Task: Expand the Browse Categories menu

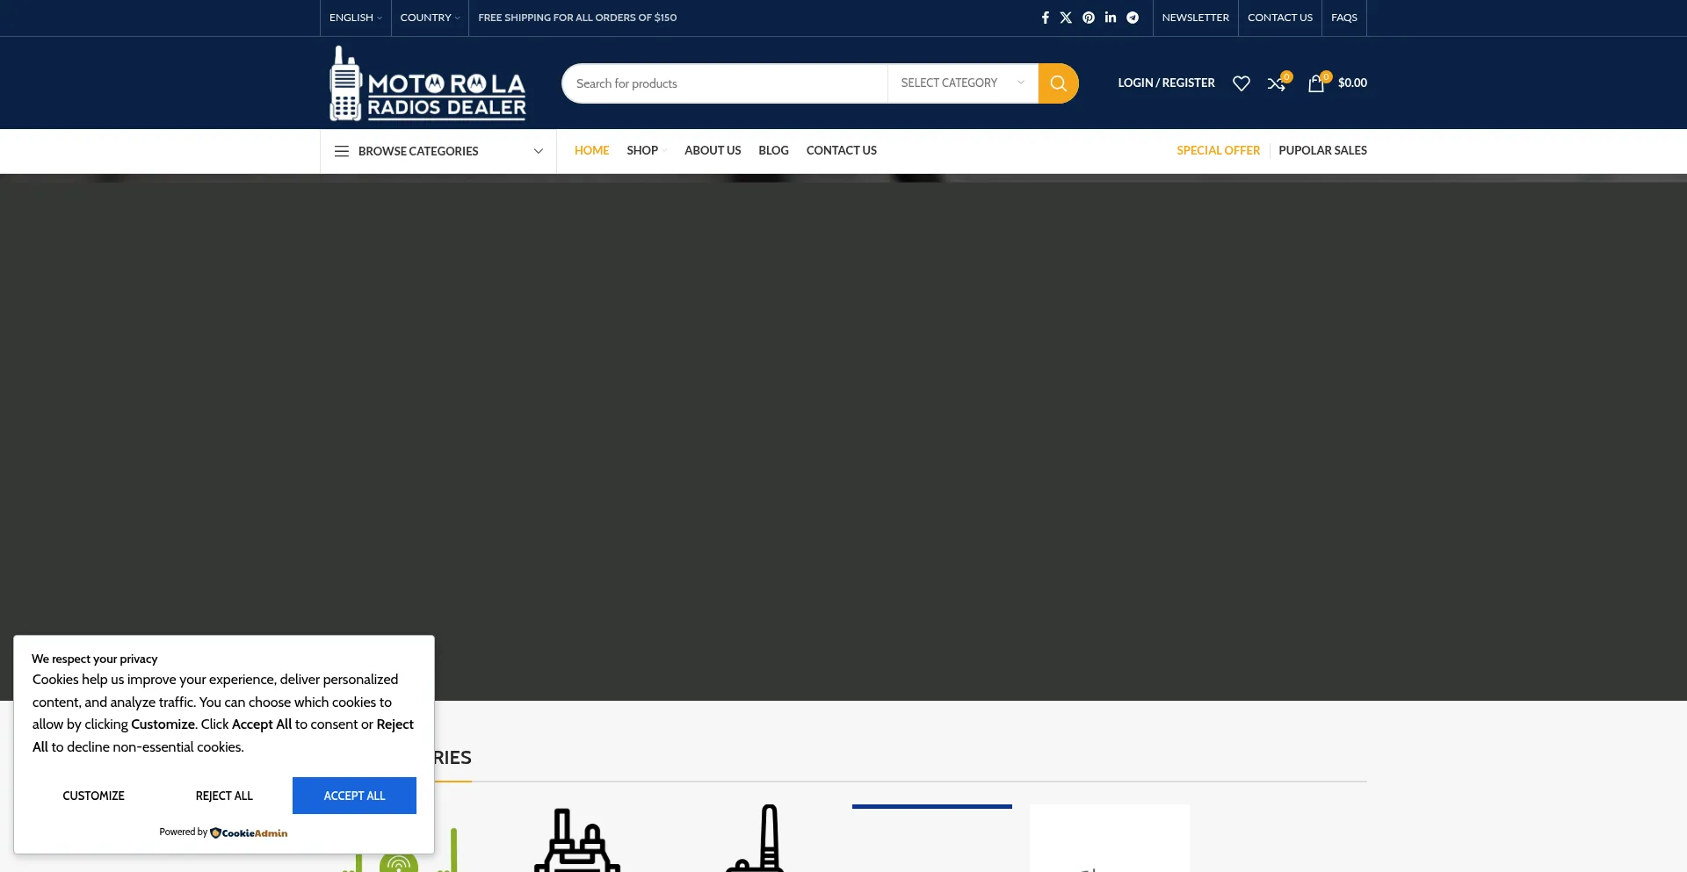Action: click(438, 151)
